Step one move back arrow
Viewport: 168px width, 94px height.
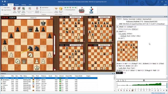(68, 8)
